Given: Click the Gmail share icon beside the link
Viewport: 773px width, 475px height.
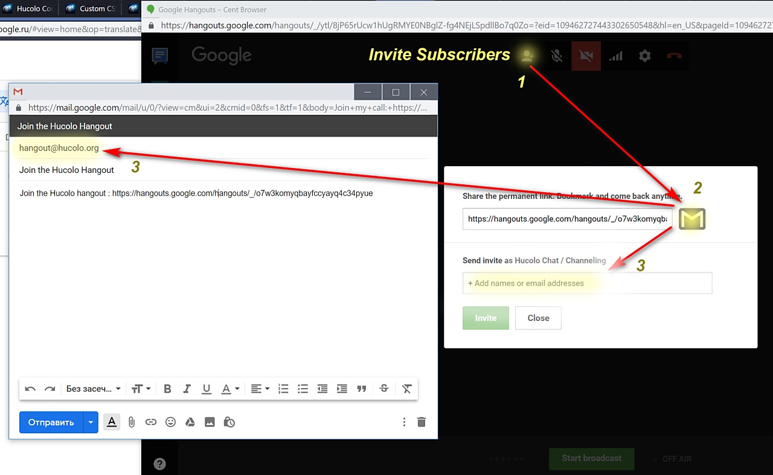Looking at the screenshot, I should tap(691, 219).
